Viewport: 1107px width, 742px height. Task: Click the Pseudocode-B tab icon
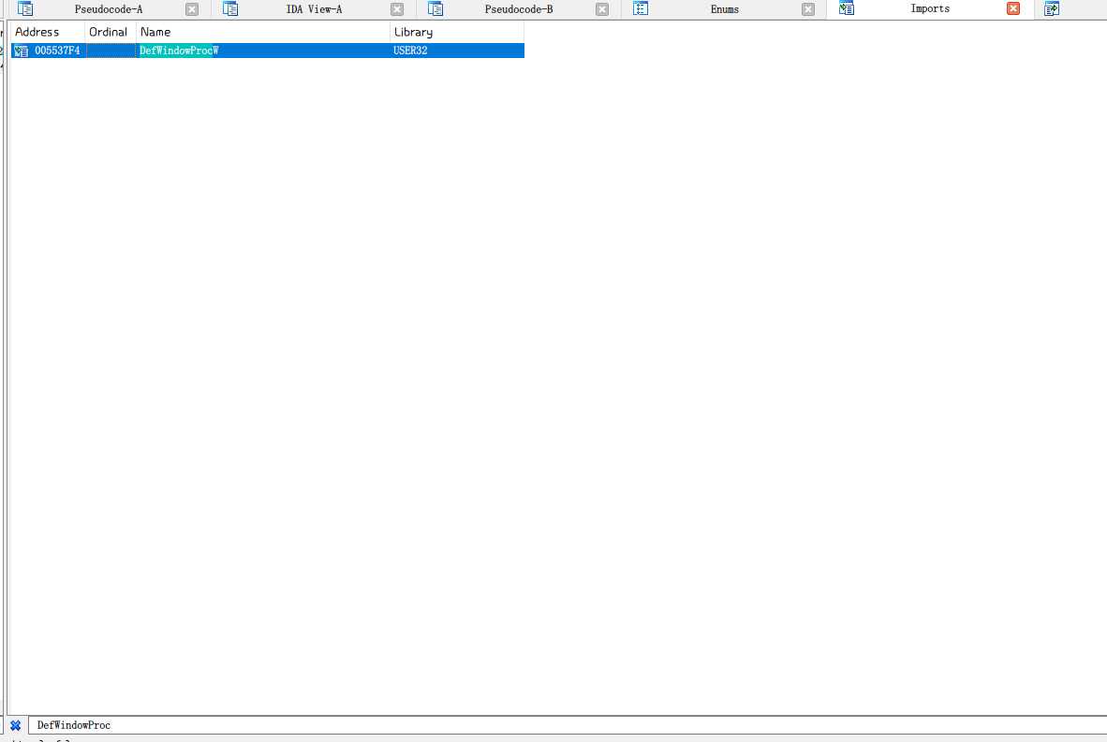coord(435,8)
